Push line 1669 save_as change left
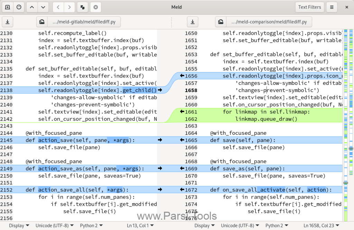Screen dimensions: 354x230 coord(182,168)
